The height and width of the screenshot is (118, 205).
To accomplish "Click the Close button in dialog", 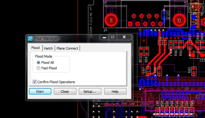I will tap(65, 91).
